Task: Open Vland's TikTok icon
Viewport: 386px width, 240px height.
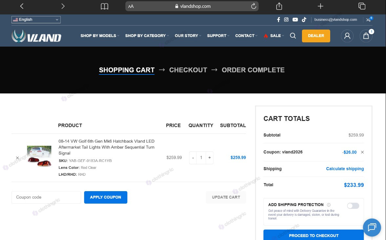Action: pos(304,20)
